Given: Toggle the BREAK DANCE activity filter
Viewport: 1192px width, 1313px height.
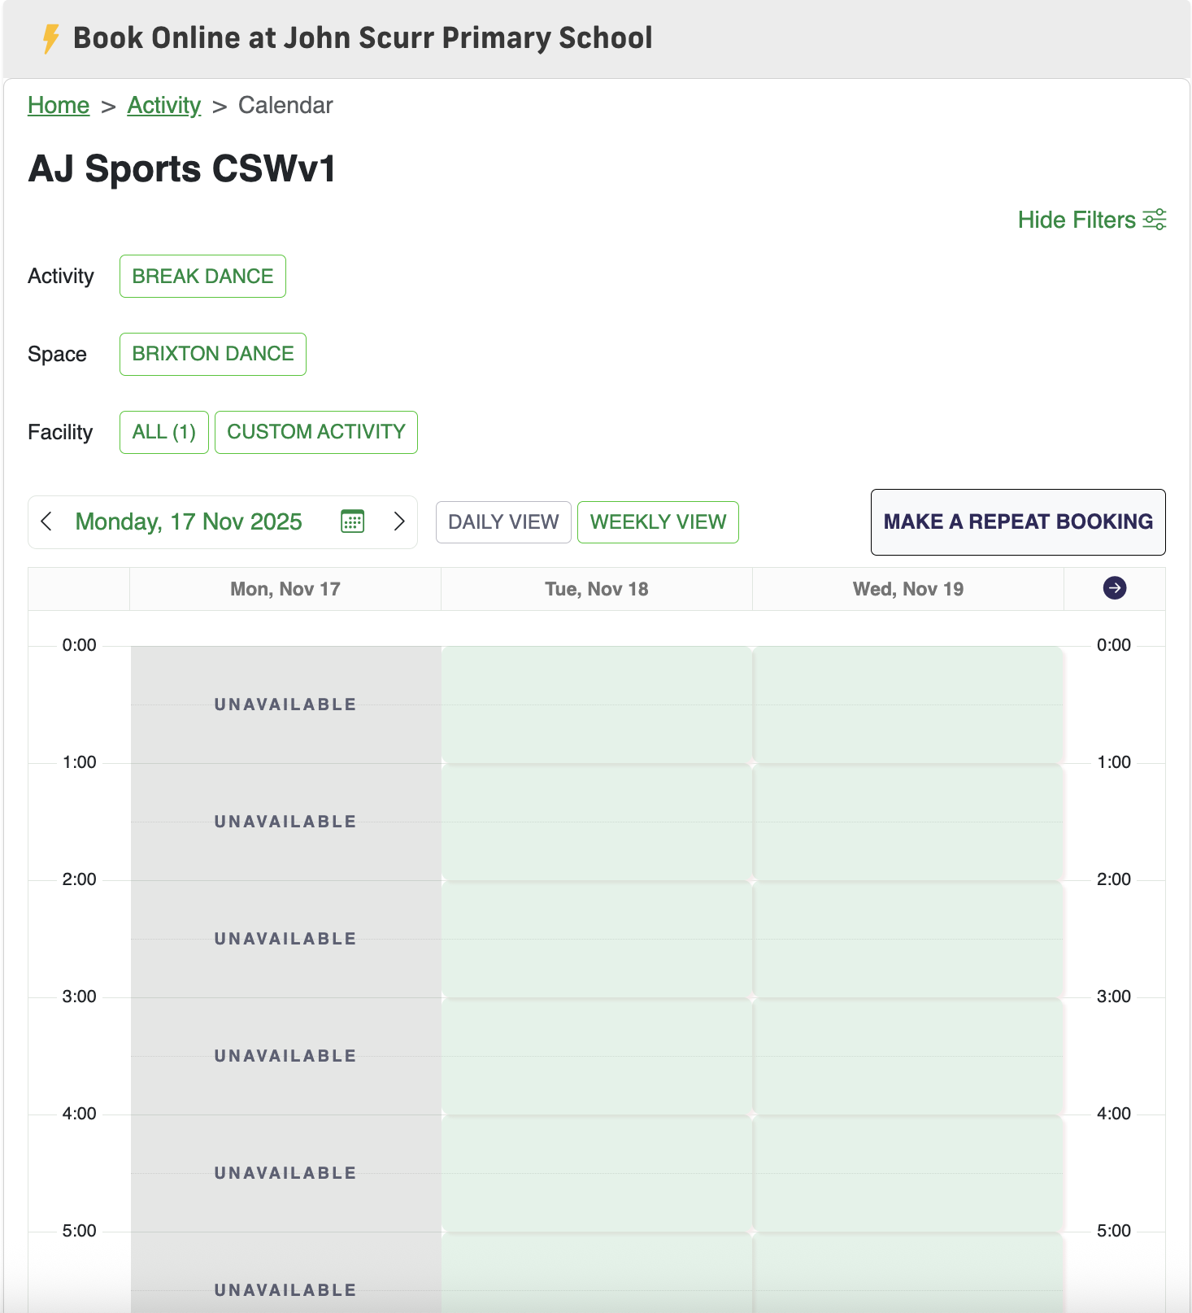Looking at the screenshot, I should [x=202, y=277].
